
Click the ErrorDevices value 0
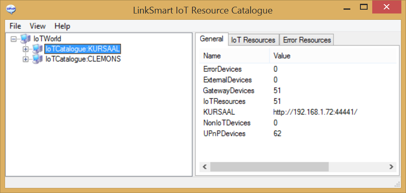(276, 69)
